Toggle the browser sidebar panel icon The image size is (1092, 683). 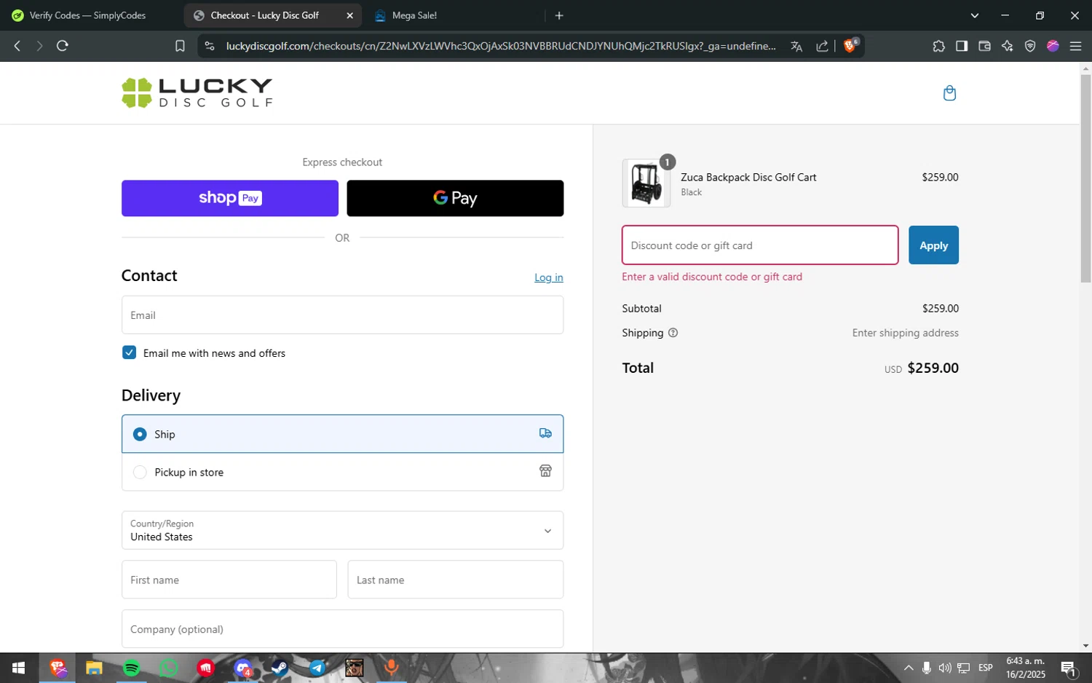962,46
